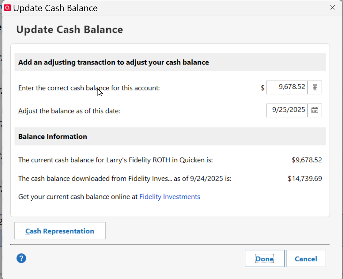This screenshot has height=279, width=343.
Task: Click the adjustment date input field
Action: coord(287,110)
